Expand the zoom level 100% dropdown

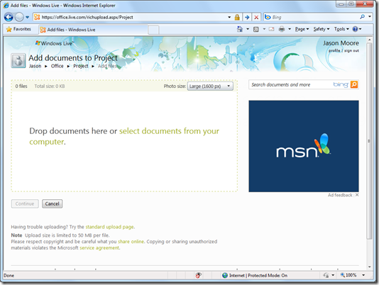[363, 275]
